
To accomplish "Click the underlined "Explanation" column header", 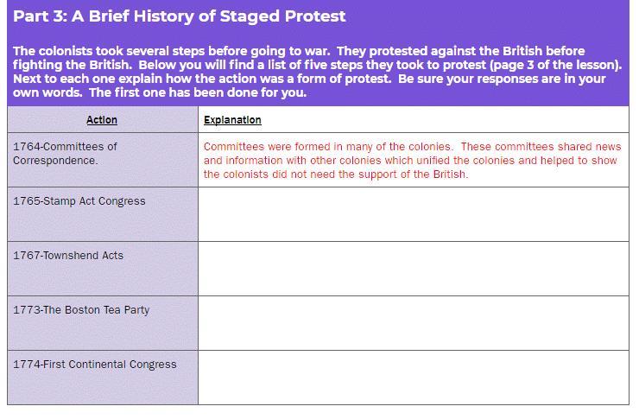I will (232, 120).
